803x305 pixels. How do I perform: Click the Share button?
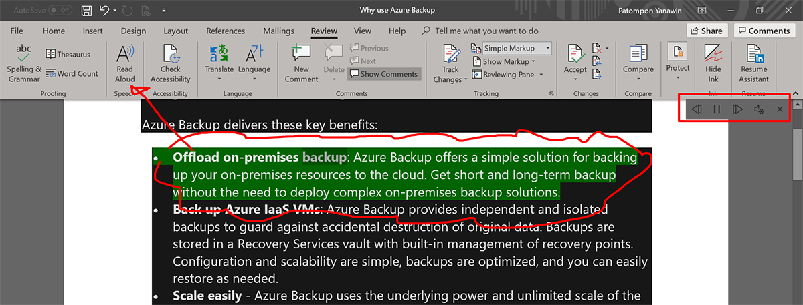click(x=707, y=31)
